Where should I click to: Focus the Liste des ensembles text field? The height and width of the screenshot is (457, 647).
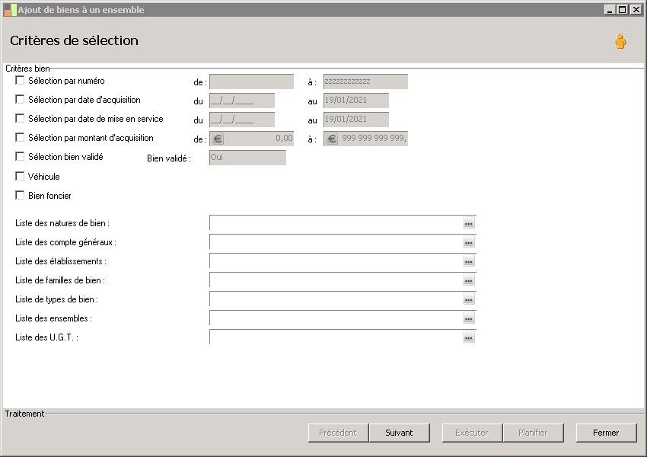tap(335, 318)
